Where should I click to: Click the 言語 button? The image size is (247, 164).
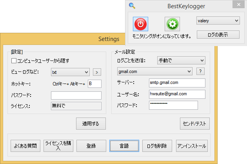[x=124, y=146]
